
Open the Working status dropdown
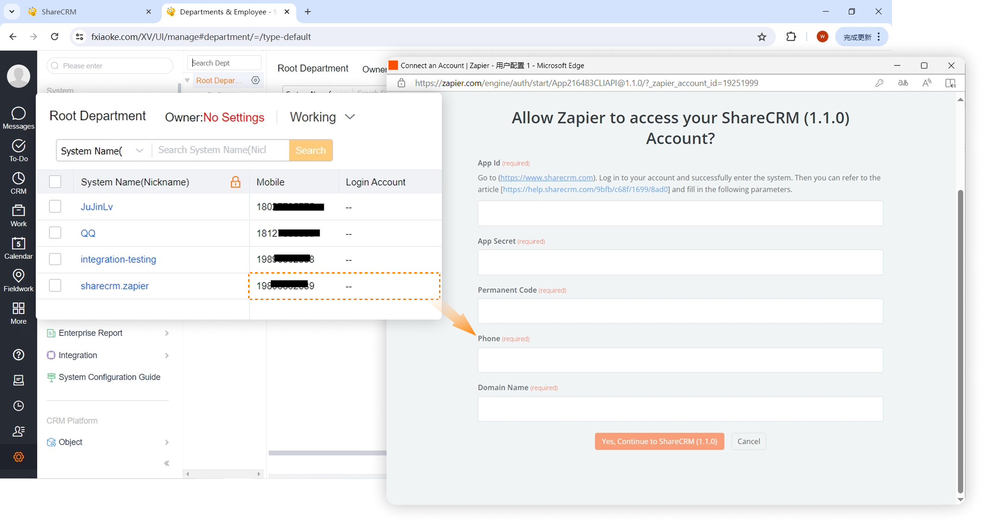click(x=322, y=117)
